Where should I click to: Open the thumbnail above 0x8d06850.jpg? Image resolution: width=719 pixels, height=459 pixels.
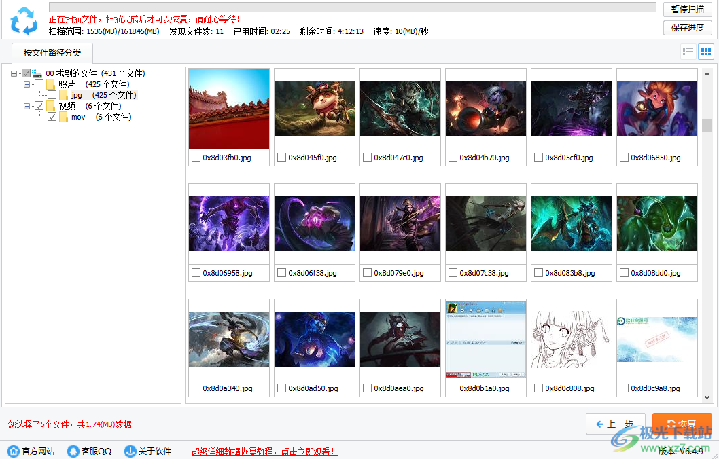[657, 109]
